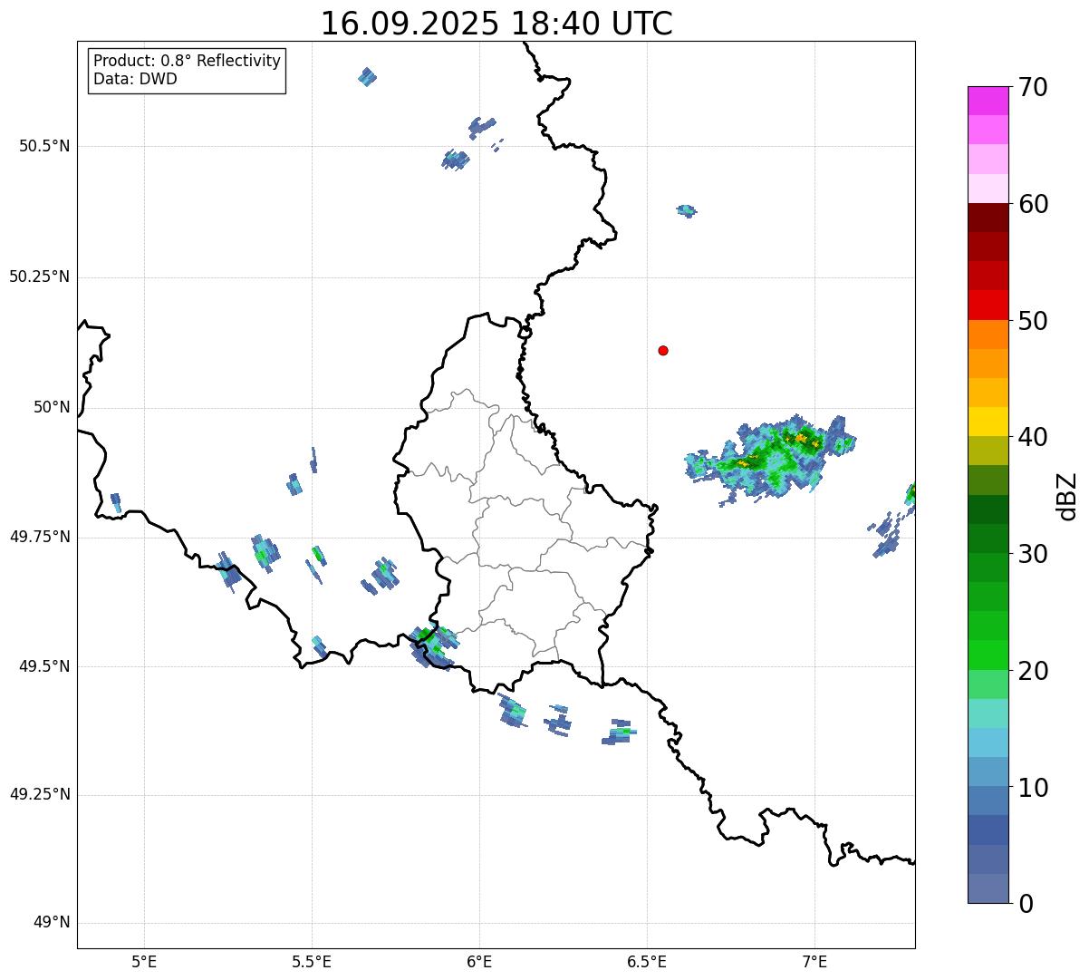Click the 49°N latitude label
The image size is (1089, 980).
point(51,923)
